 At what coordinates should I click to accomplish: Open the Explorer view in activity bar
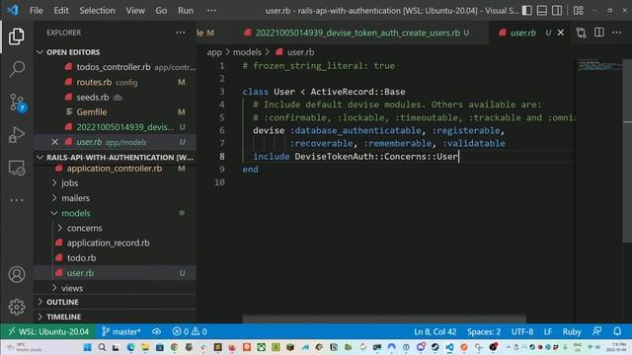click(x=17, y=36)
